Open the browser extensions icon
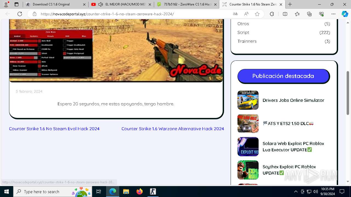The width and height of the screenshot is (351, 197). pyautogui.click(x=272, y=14)
